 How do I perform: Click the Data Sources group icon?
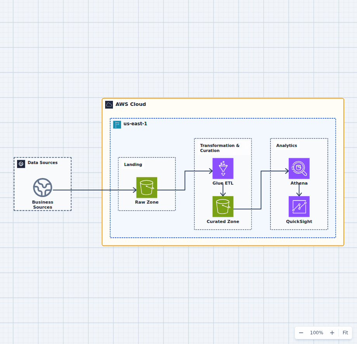point(21,164)
